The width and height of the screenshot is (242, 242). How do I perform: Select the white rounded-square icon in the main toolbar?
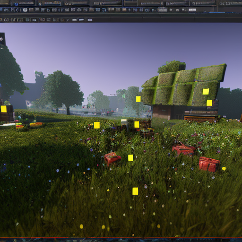click(25, 10)
